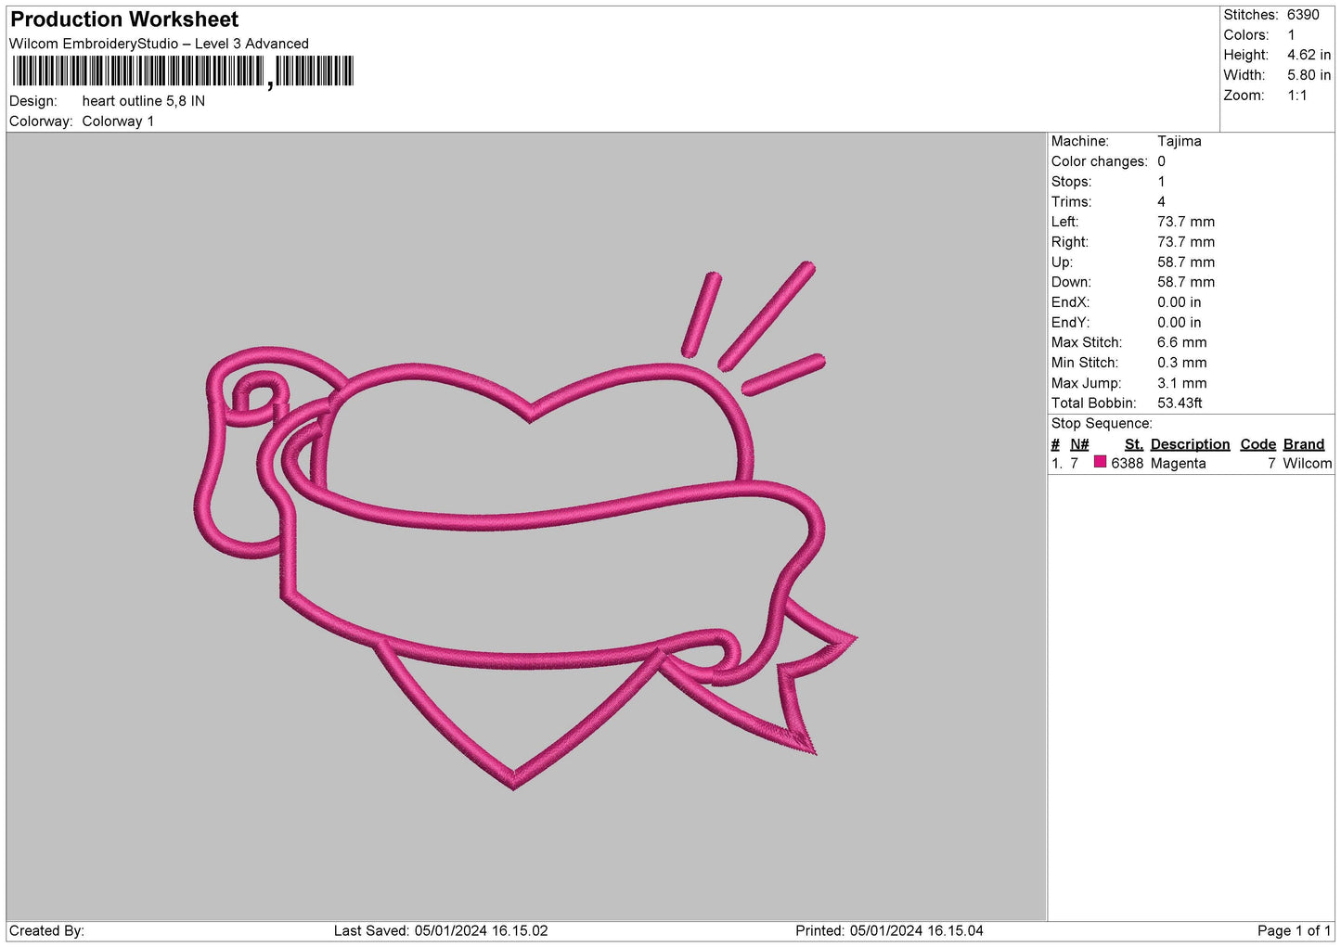
Task: Click the Brand column header
Action: (x=1303, y=444)
